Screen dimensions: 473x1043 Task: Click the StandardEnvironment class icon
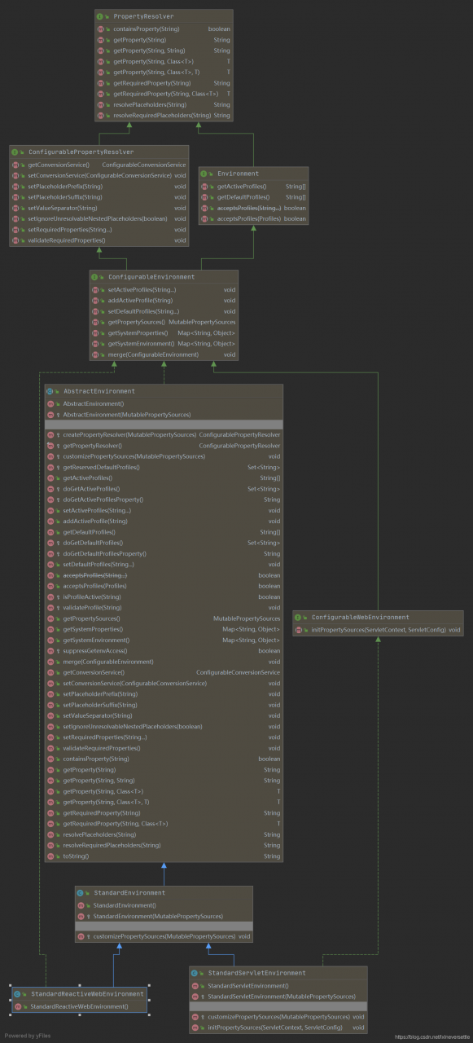point(80,893)
